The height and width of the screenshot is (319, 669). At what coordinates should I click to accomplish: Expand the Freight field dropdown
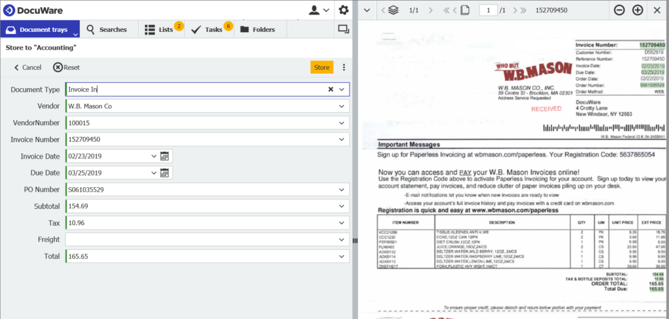pyautogui.click(x=342, y=240)
